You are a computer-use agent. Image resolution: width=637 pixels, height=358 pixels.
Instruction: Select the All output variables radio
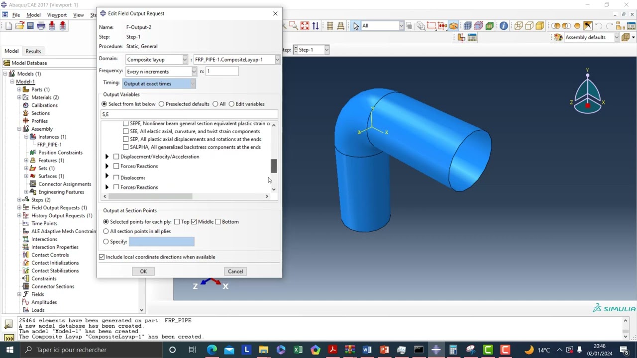point(215,104)
